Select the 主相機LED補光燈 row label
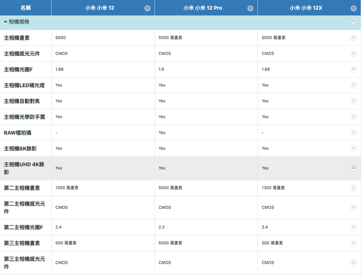The image size is (363, 275). [x=24, y=85]
